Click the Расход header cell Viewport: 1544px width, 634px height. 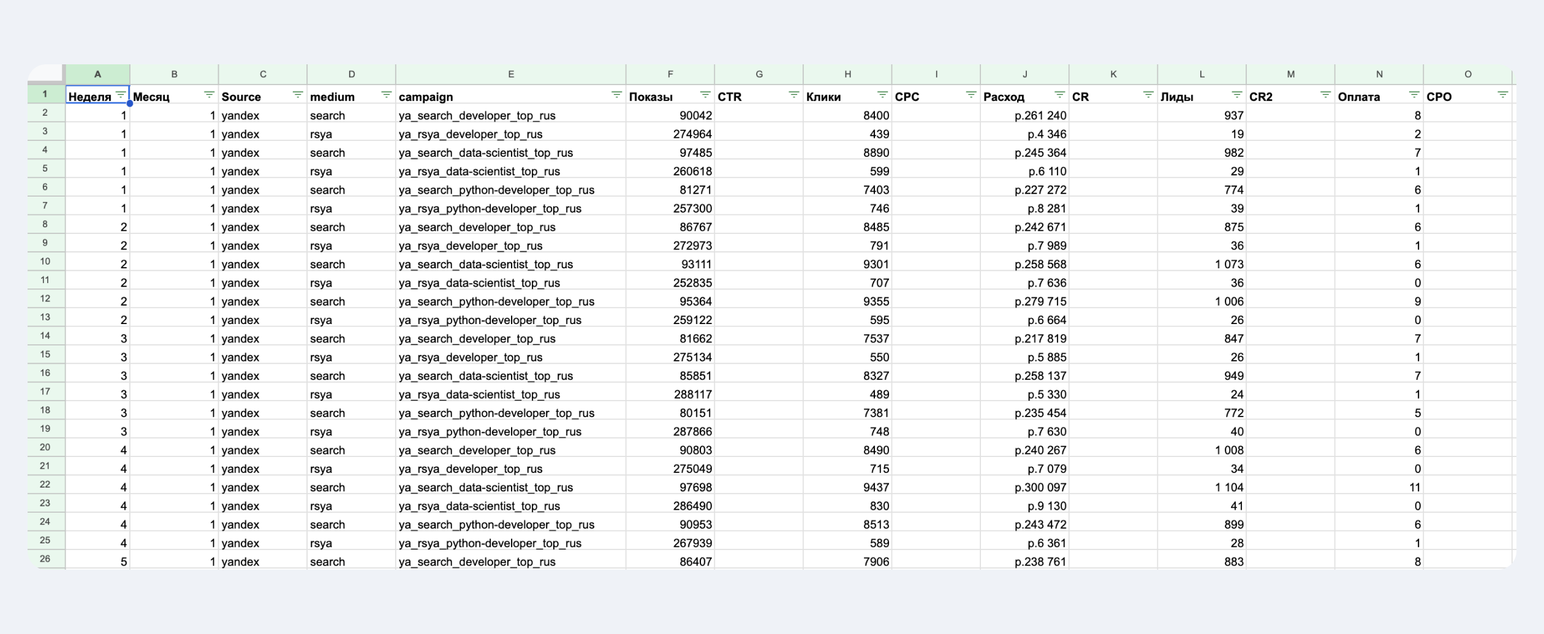[x=1024, y=95]
